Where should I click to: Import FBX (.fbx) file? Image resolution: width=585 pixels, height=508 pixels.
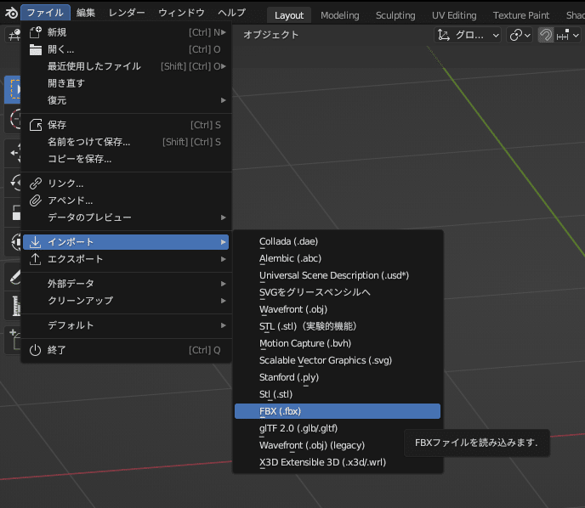[338, 411]
